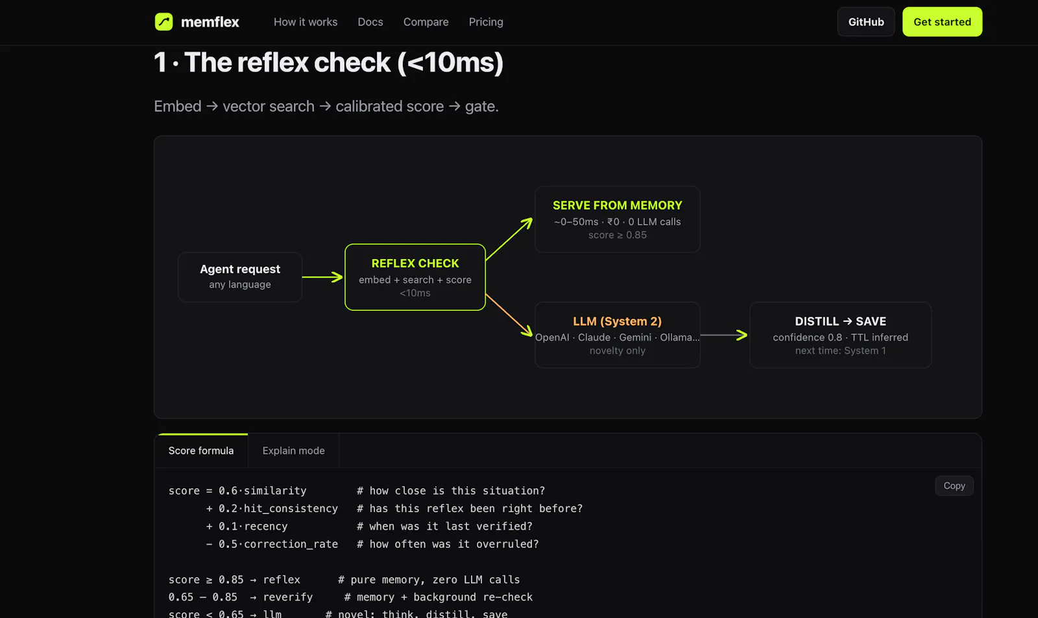The height and width of the screenshot is (618, 1038).
Task: Click the code line "+ 0.1·recency"
Action: [x=247, y=526]
